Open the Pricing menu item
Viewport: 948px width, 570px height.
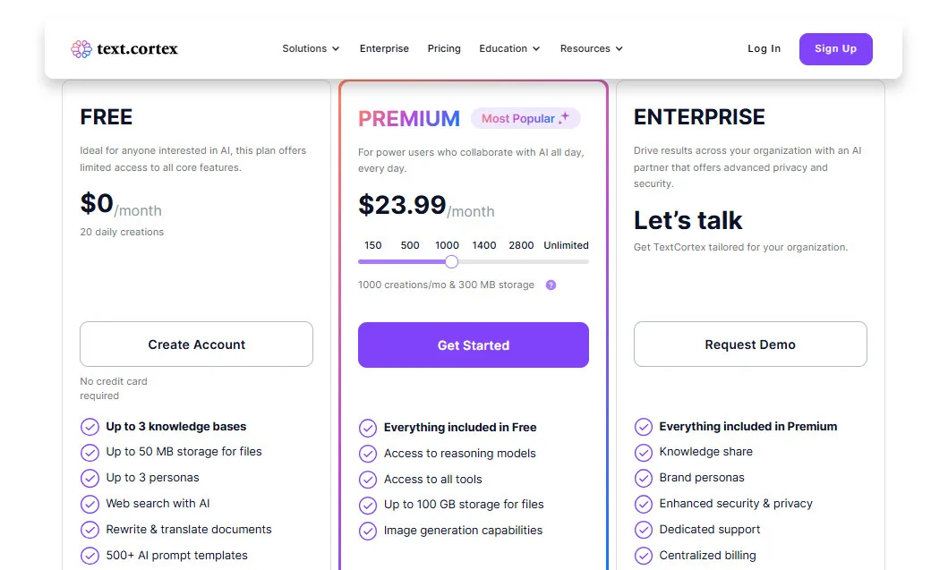click(x=444, y=49)
